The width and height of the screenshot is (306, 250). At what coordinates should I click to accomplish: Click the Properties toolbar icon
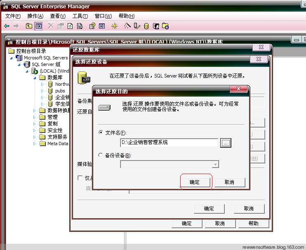(61, 26)
